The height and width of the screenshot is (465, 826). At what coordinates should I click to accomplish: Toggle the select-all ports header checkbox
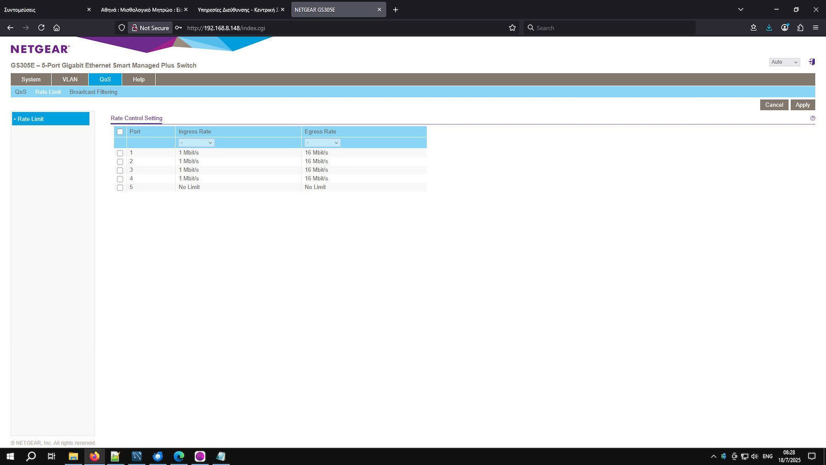click(120, 132)
